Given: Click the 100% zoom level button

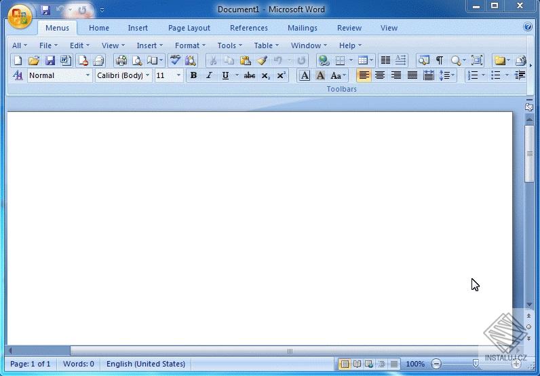Looking at the screenshot, I should 415,364.
